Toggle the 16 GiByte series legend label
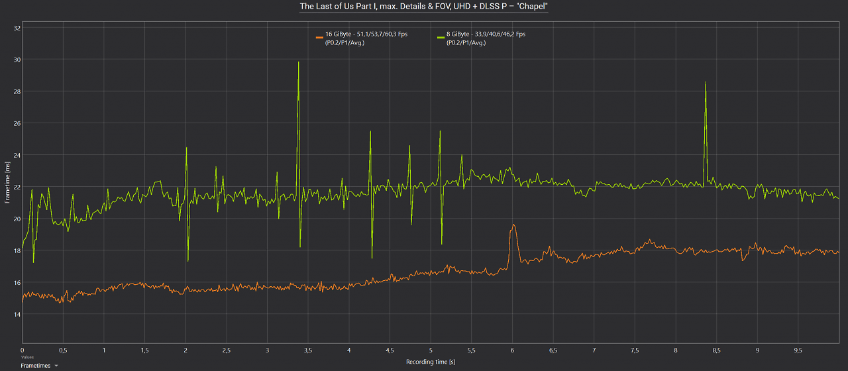Viewport: 848px width, 371px height. (x=366, y=38)
